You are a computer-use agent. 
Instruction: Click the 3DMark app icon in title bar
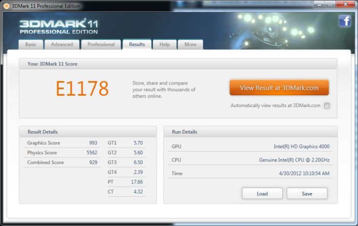pyautogui.click(x=6, y=6)
